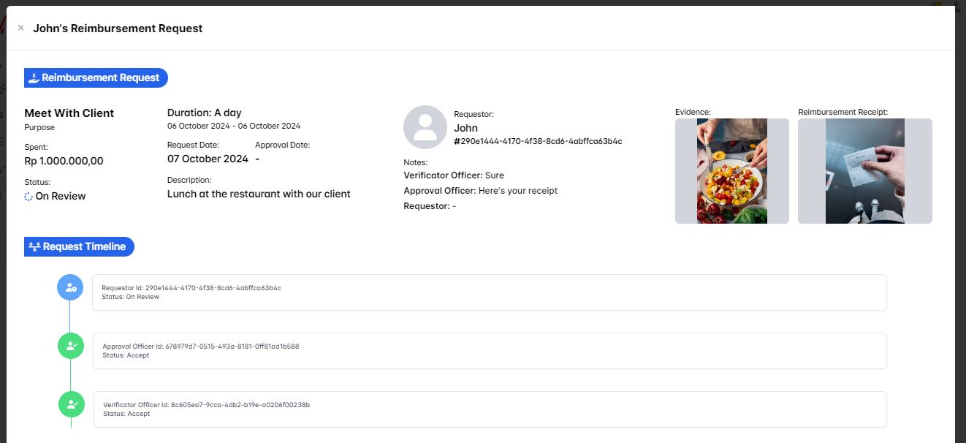Open the Evidence food photo thumbnail
The height and width of the screenshot is (443, 966).
(731, 171)
